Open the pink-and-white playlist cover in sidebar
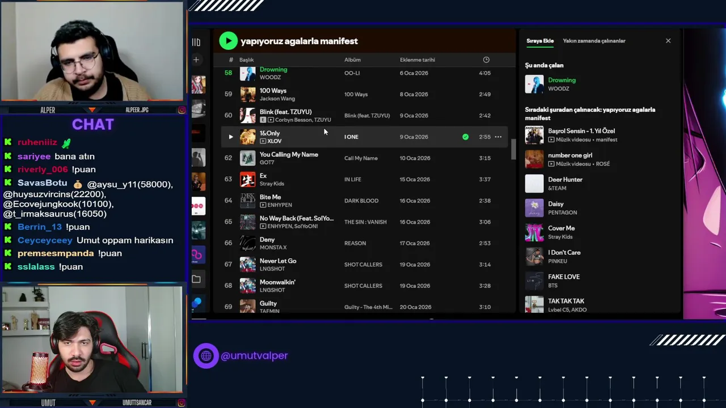Screen dimensions: 726x408 pos(198,206)
